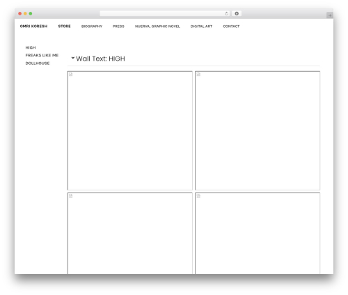Open NUERVA, GRAPHIC NOVEL page

click(157, 27)
